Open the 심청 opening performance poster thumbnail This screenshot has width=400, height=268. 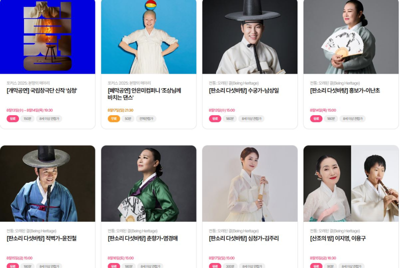point(47,37)
